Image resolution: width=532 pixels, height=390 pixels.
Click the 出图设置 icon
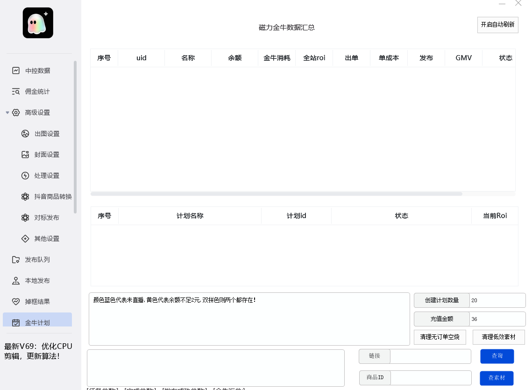(x=25, y=134)
